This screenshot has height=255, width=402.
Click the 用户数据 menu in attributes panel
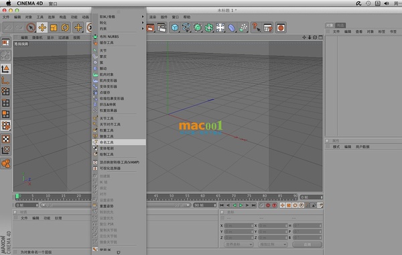coord(362,147)
